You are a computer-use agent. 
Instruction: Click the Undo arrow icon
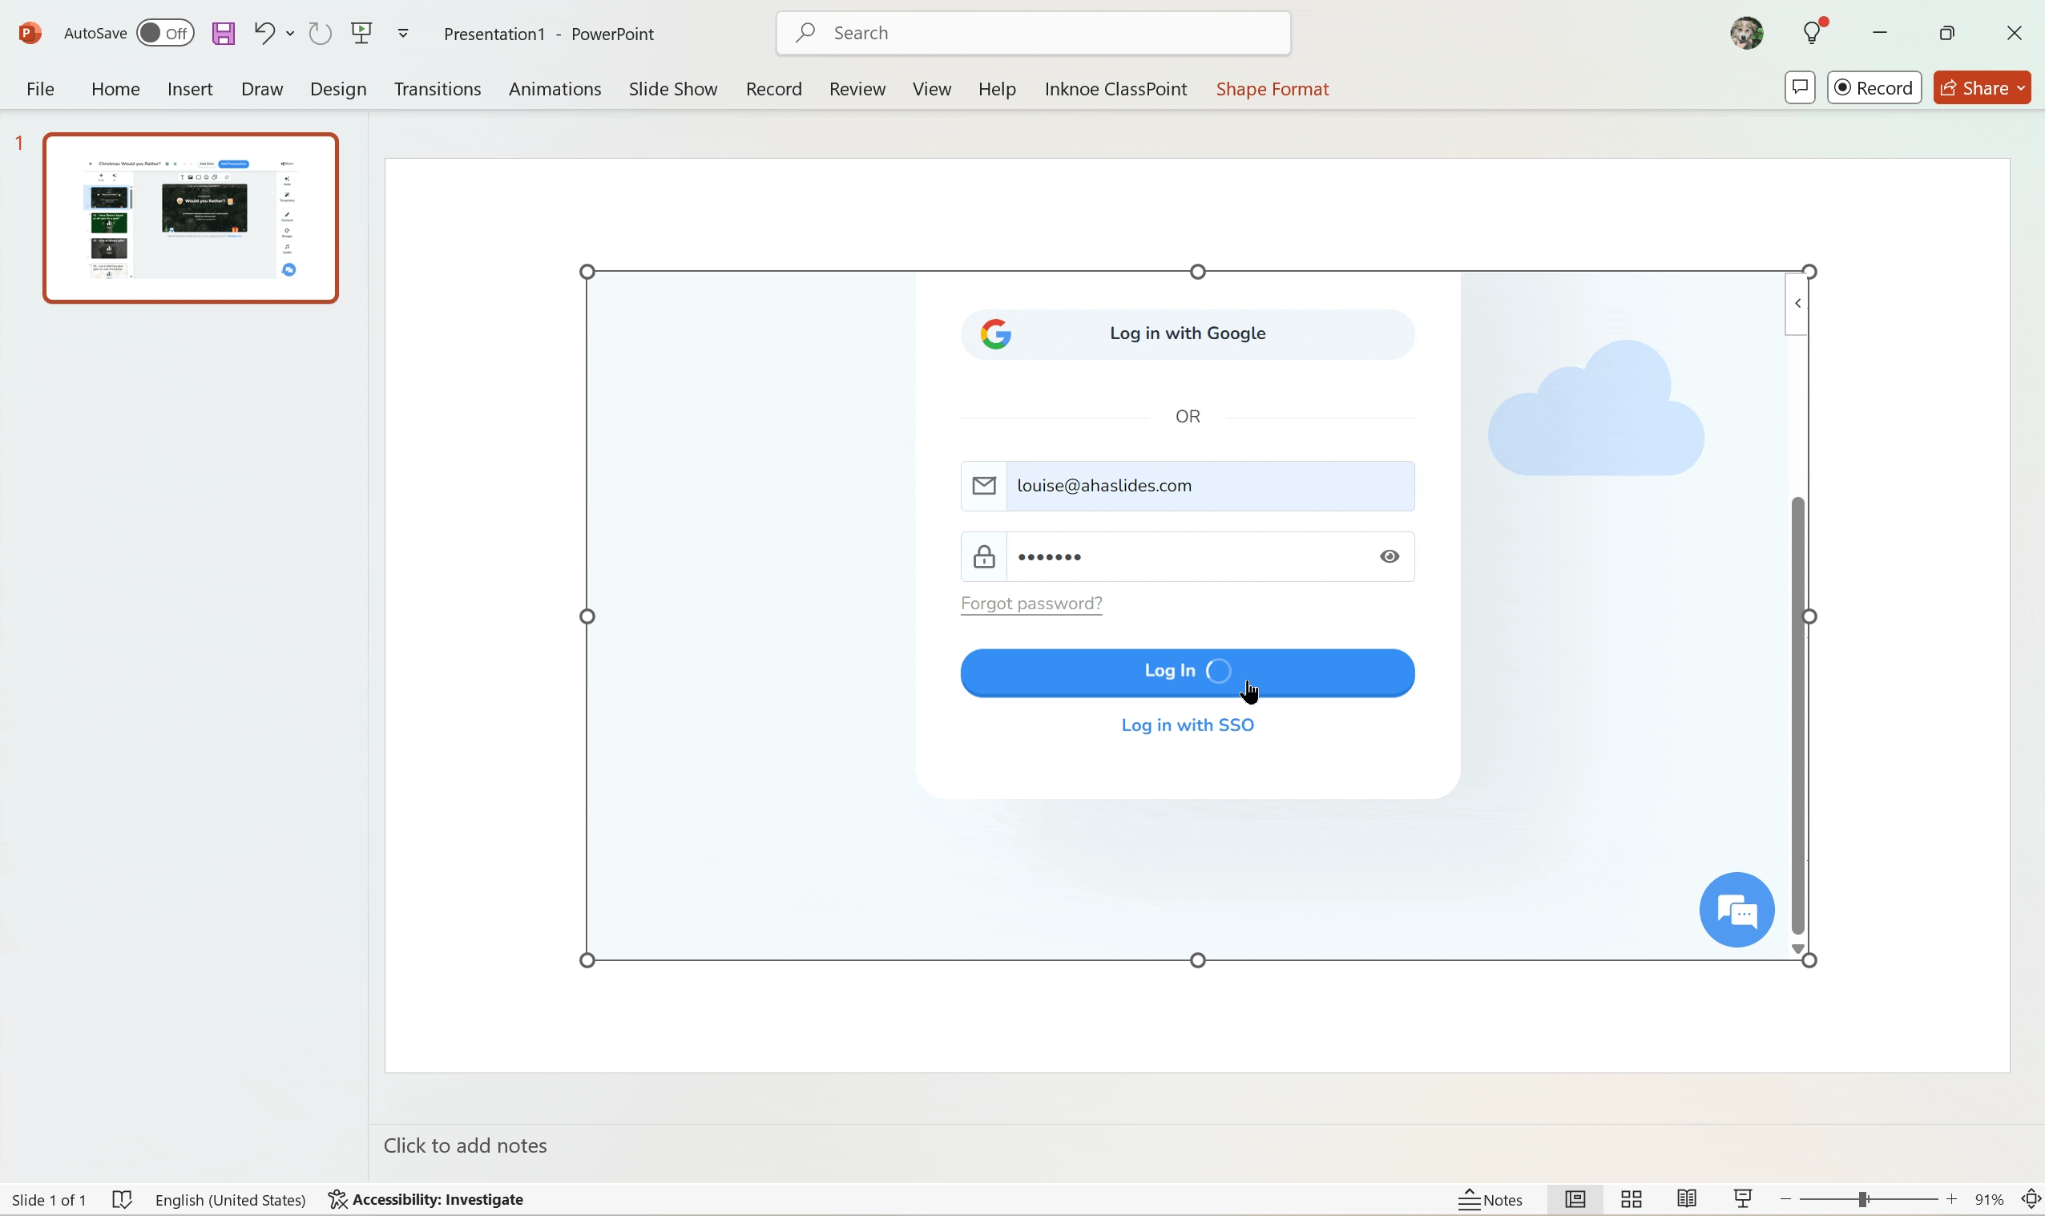click(264, 33)
